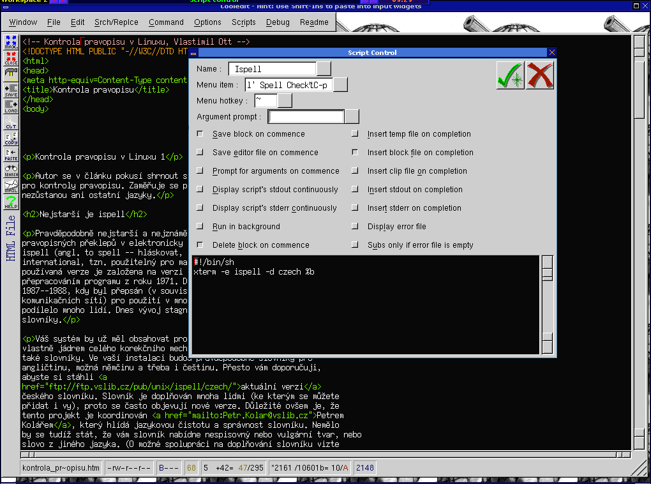Click the 2148 value in status bar
Image resolution: width=651 pixels, height=484 pixels.
[x=365, y=468]
